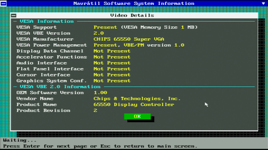Click the Display Data Channel label
Viewport: 268px width, 150px height.
[50, 51]
